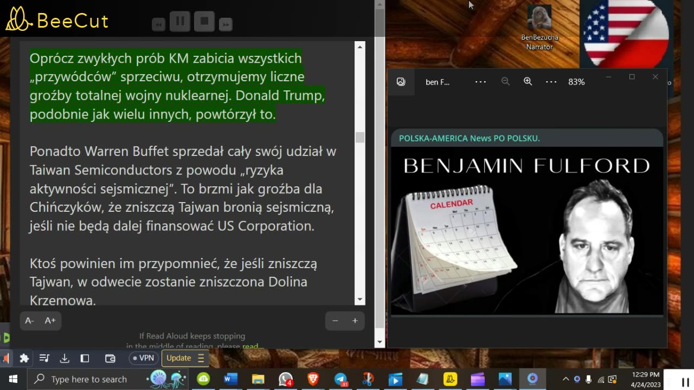
Task: Open WhatsApp with 4 notifications on the taskbar
Action: (x=286, y=379)
